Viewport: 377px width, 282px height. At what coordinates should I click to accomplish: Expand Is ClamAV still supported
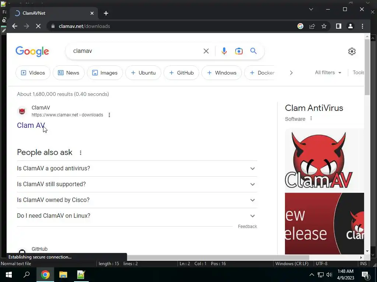(x=137, y=184)
